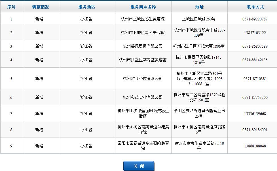Click the 服务地区 column header
The height and width of the screenshot is (171, 277).
tap(87, 7)
